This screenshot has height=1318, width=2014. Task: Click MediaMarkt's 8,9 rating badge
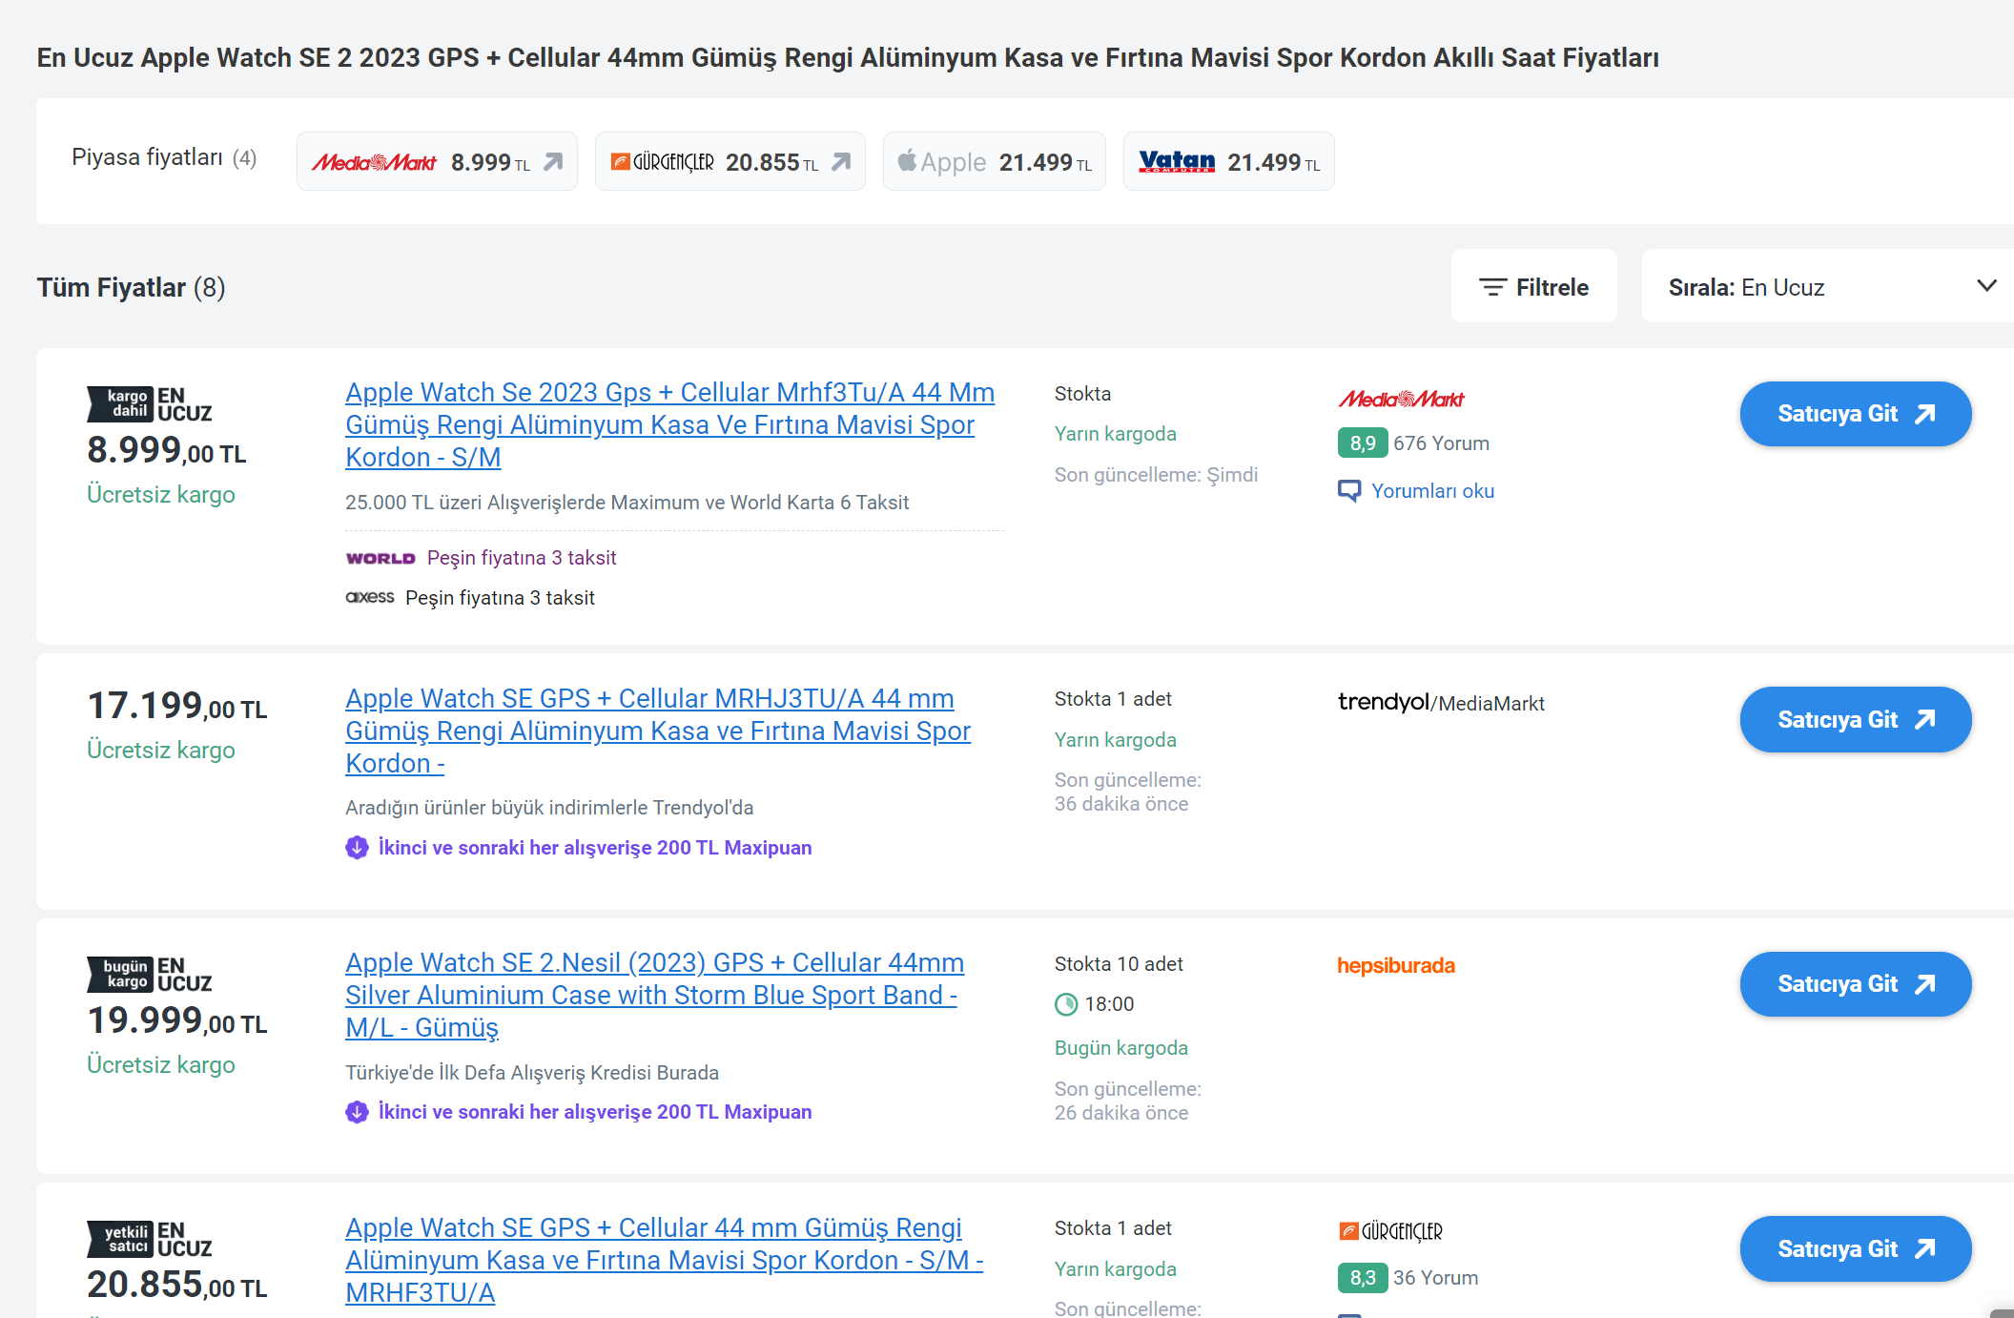[1362, 443]
